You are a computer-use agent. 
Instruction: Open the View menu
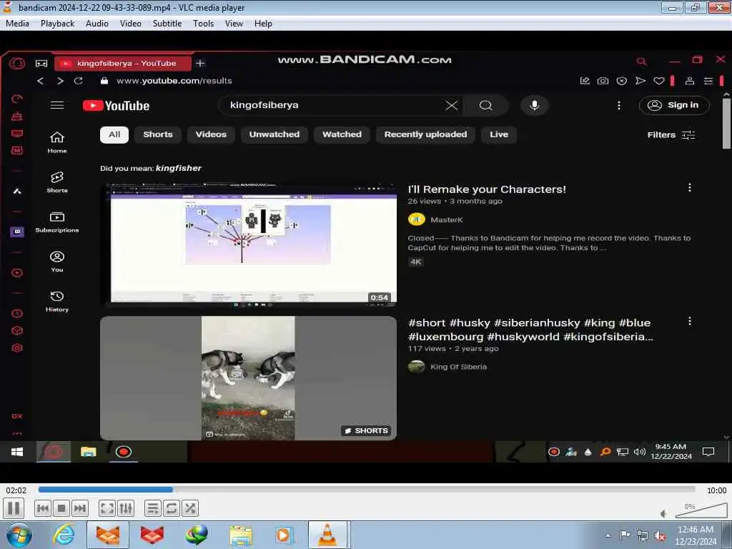[234, 24]
